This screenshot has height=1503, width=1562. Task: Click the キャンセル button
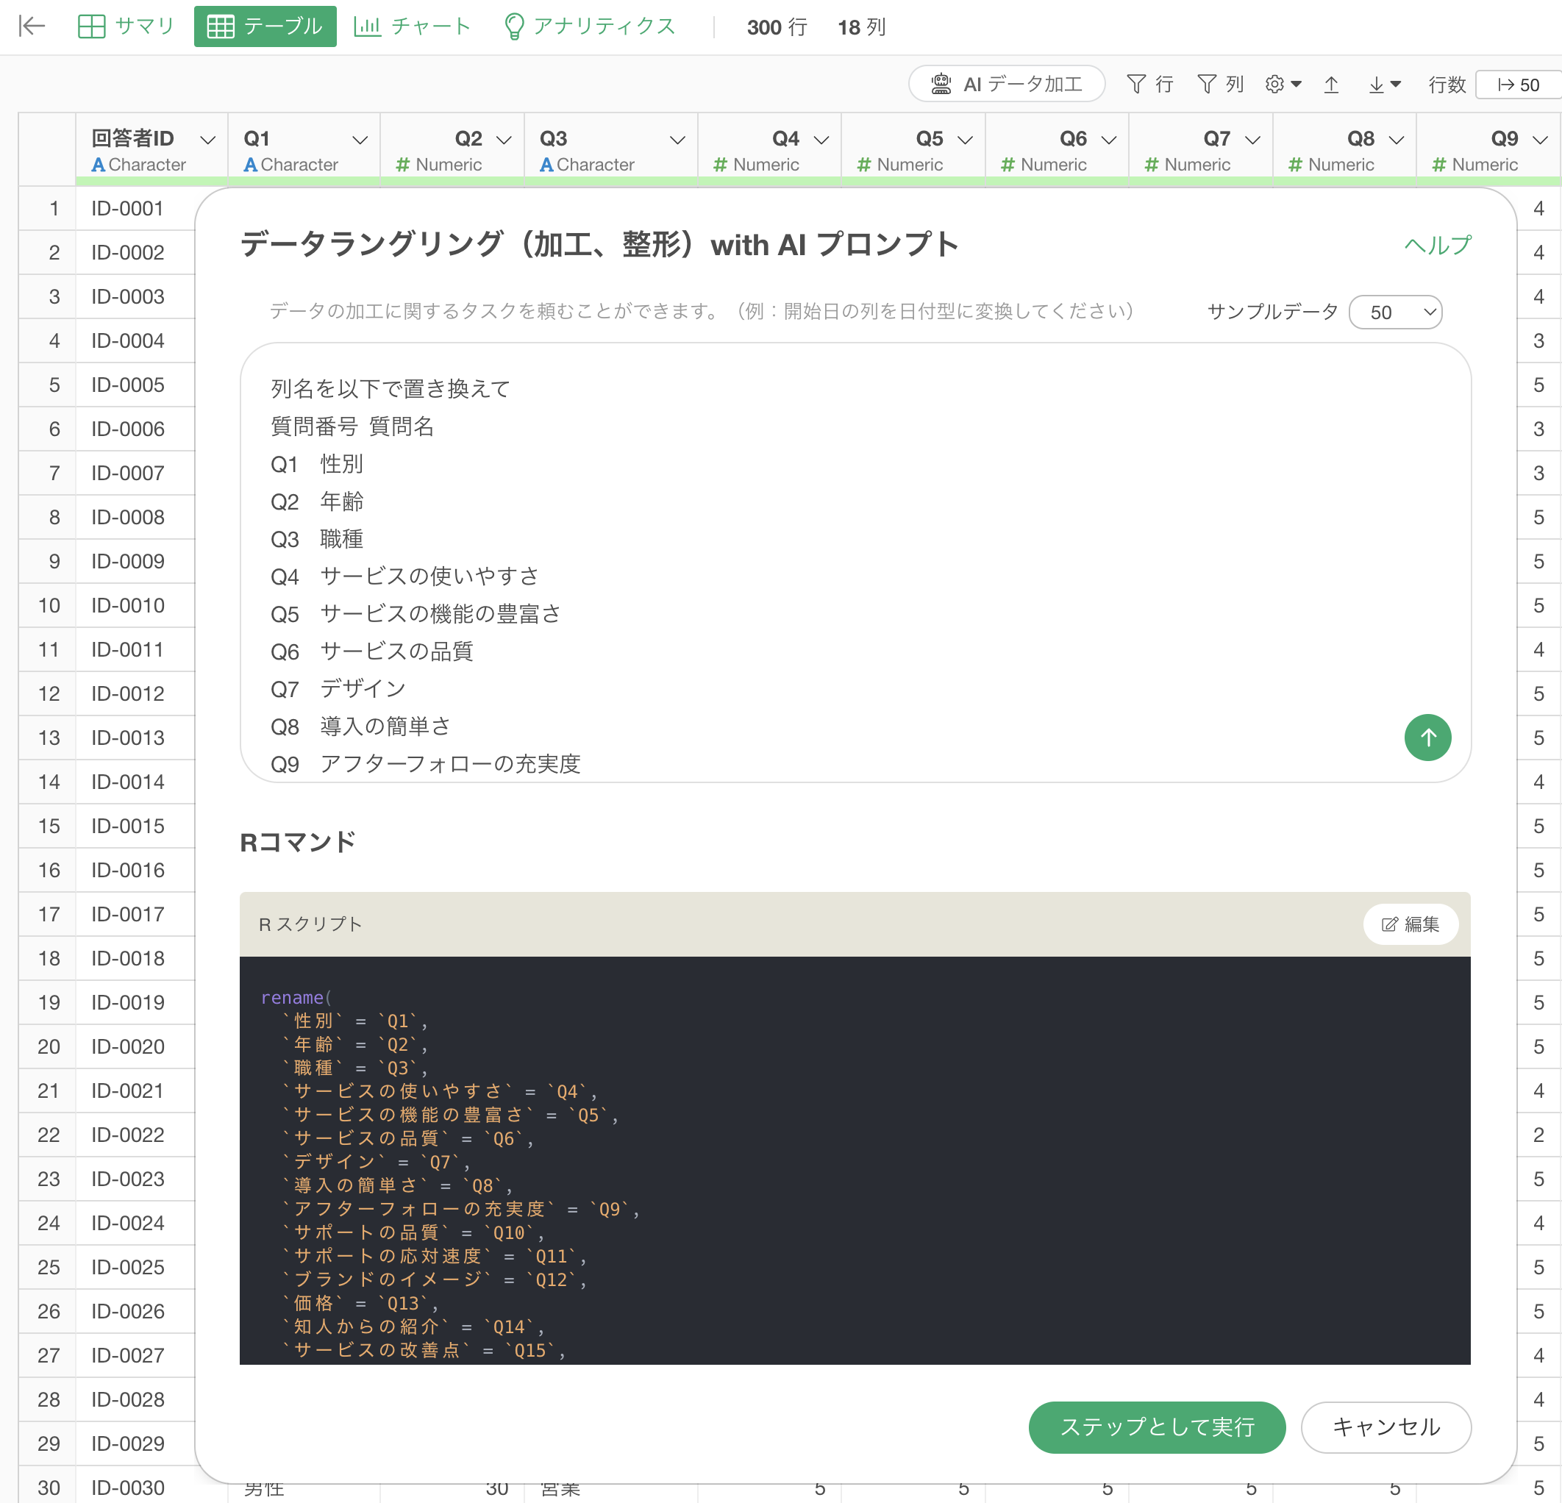click(1386, 1427)
